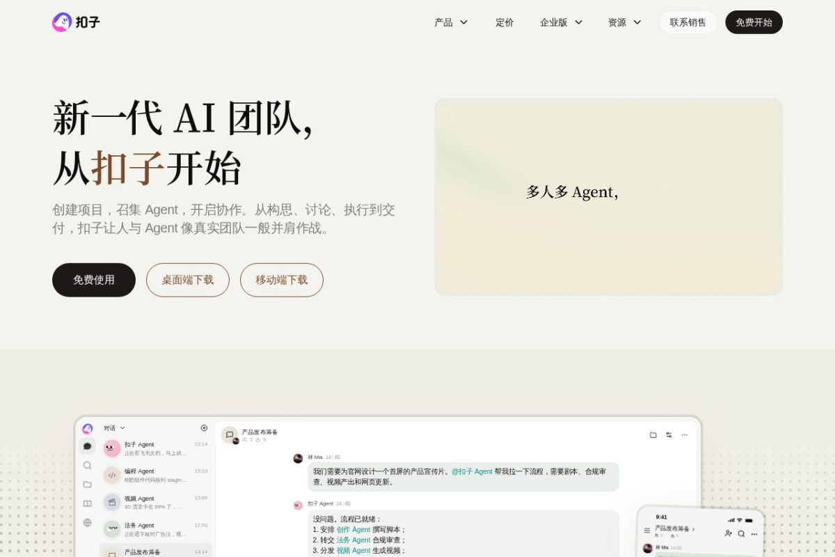Click the 扣子 Agent pink avatar

[x=112, y=448]
